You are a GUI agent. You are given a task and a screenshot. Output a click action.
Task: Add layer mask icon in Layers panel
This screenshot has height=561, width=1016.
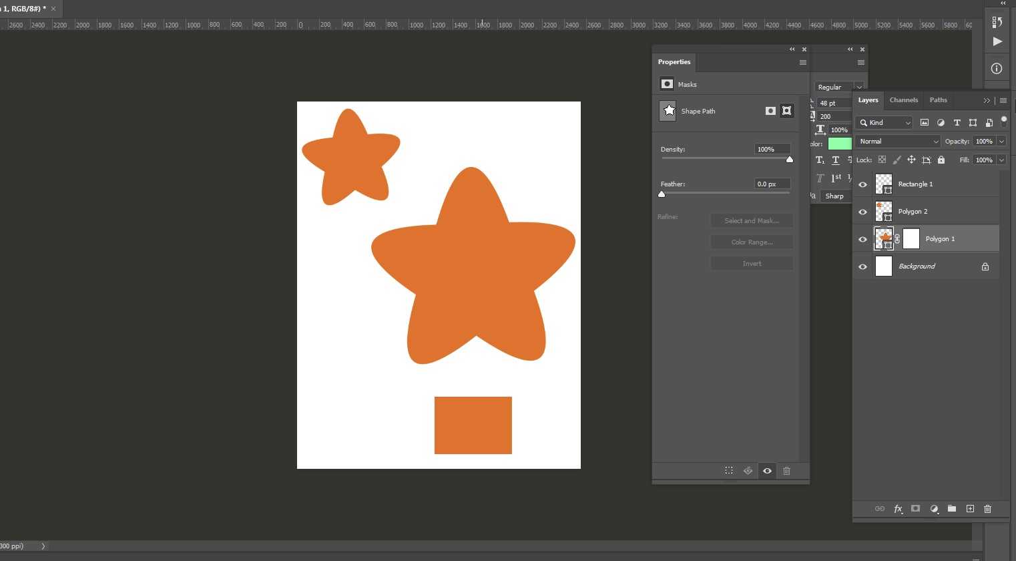[x=916, y=509]
